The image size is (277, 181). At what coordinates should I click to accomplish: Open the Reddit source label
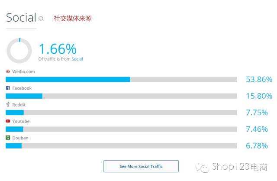tap(19, 105)
